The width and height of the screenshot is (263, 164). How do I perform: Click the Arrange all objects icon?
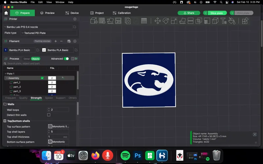pyautogui.click(x=118, y=21)
